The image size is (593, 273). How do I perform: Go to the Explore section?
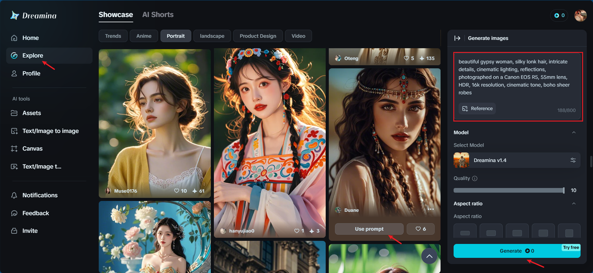click(49, 55)
